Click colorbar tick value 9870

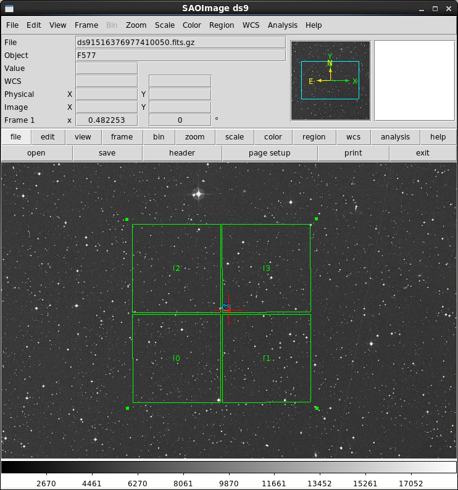click(229, 483)
